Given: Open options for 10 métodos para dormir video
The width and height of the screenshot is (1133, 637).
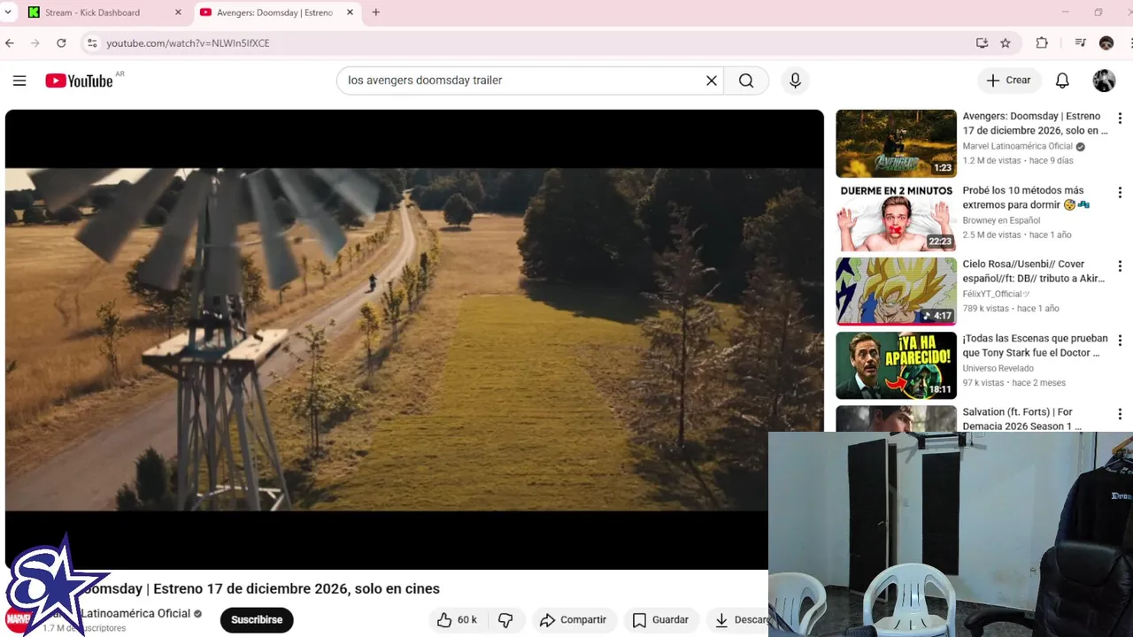Looking at the screenshot, I should point(1120,193).
